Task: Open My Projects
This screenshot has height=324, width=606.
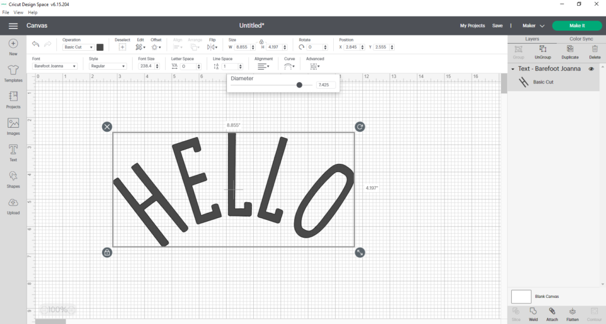Action: [472, 26]
